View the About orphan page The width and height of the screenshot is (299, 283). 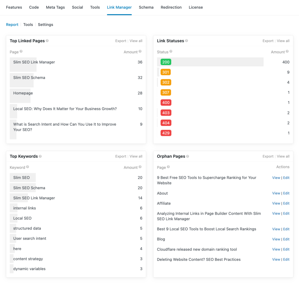(276, 193)
